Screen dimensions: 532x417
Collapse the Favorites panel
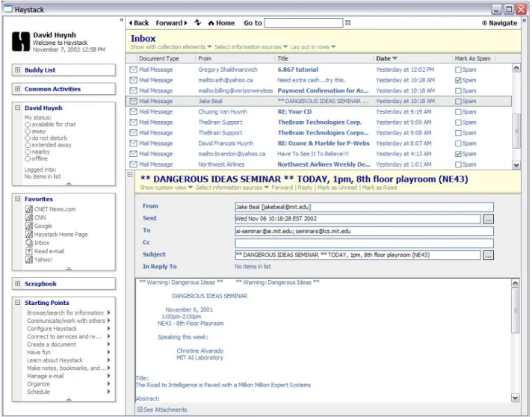pos(18,199)
